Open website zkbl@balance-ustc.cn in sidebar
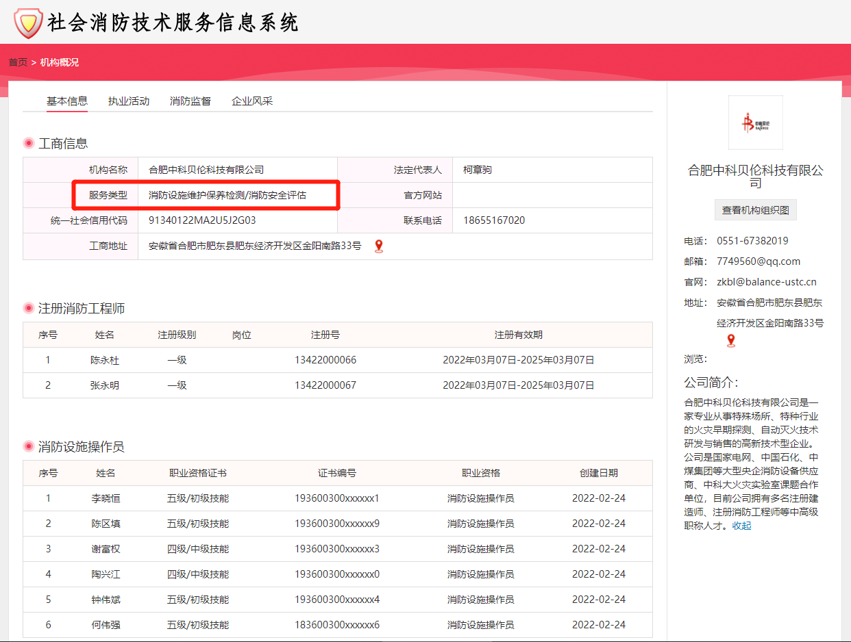 [767, 282]
